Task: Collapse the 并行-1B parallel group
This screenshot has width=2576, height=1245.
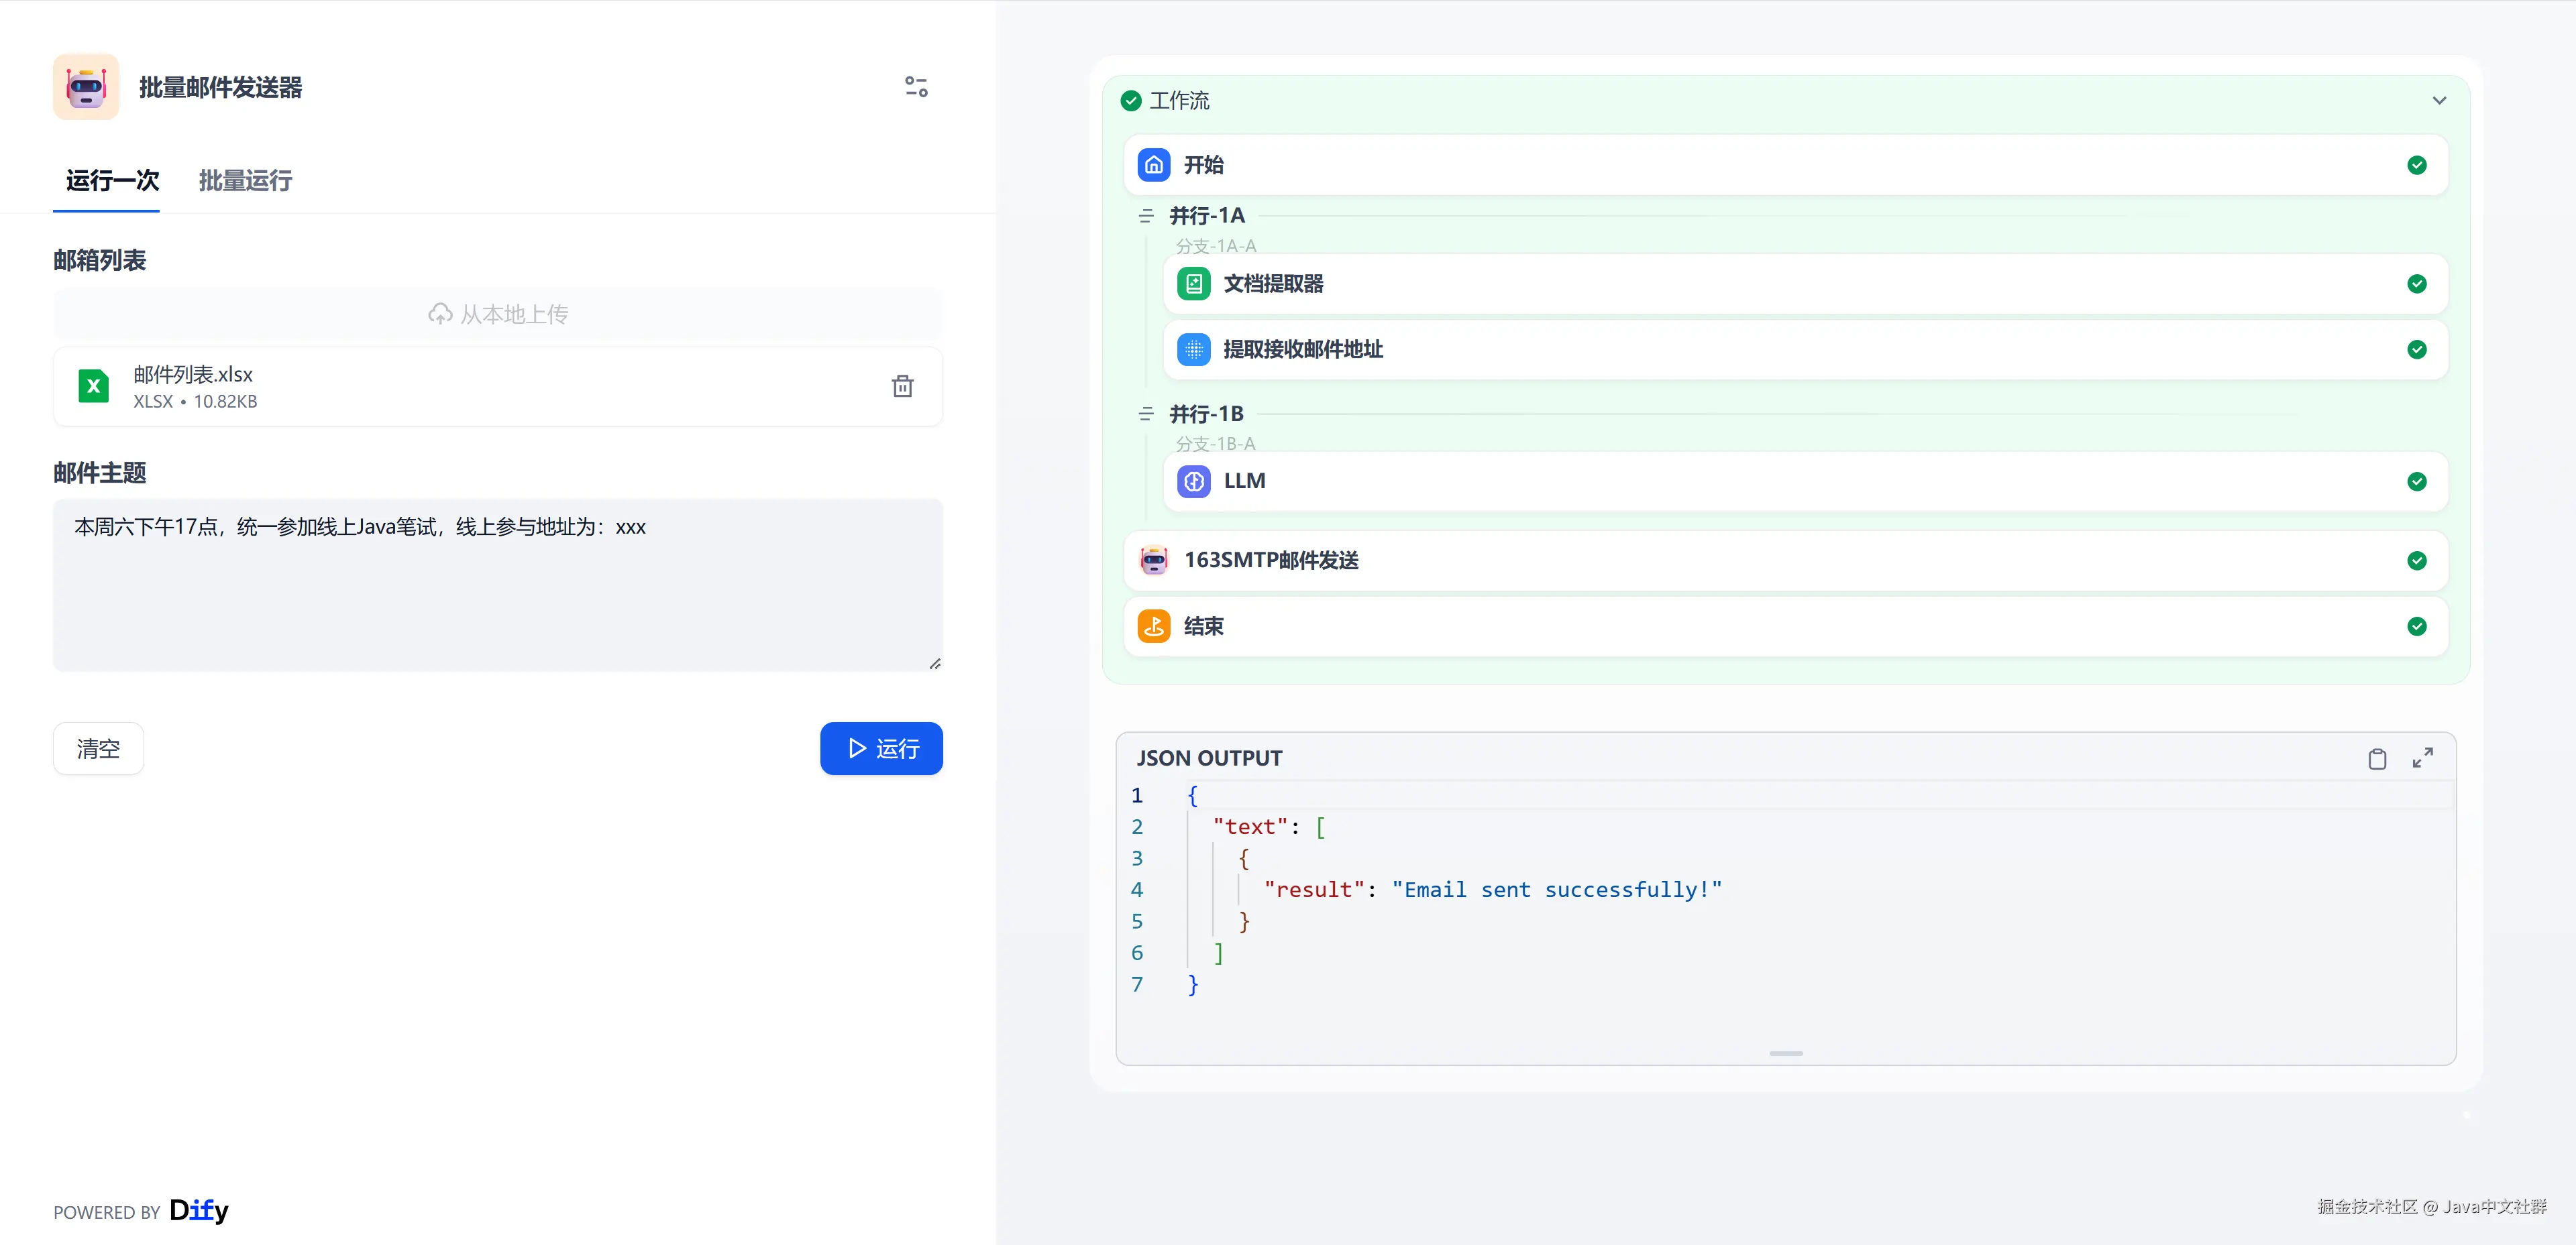Action: coord(1146,414)
